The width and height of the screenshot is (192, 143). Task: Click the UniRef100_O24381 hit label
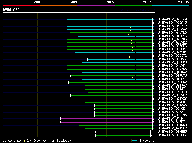point(172,53)
